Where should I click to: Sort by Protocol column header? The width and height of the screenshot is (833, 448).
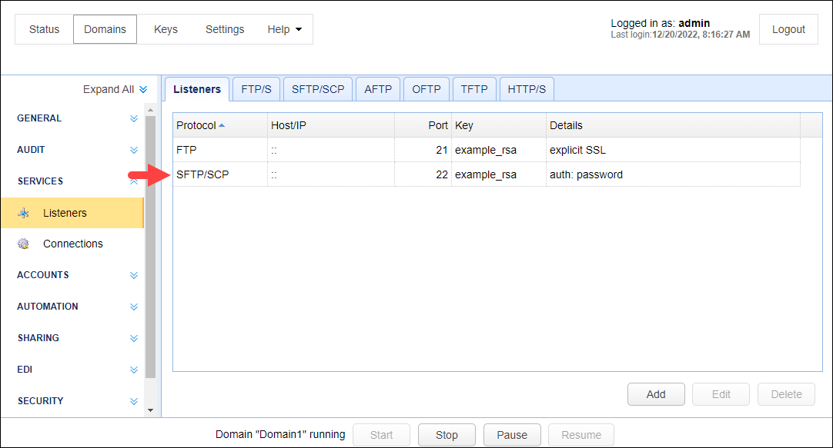[220, 126]
